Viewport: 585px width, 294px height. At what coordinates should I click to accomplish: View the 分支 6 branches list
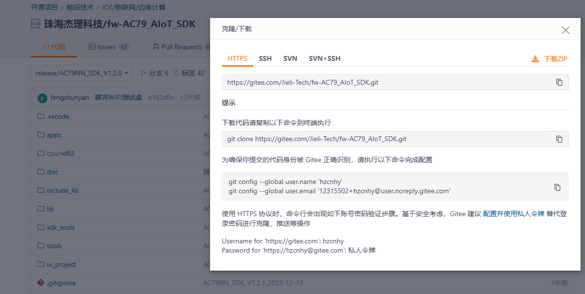pyautogui.click(x=154, y=73)
